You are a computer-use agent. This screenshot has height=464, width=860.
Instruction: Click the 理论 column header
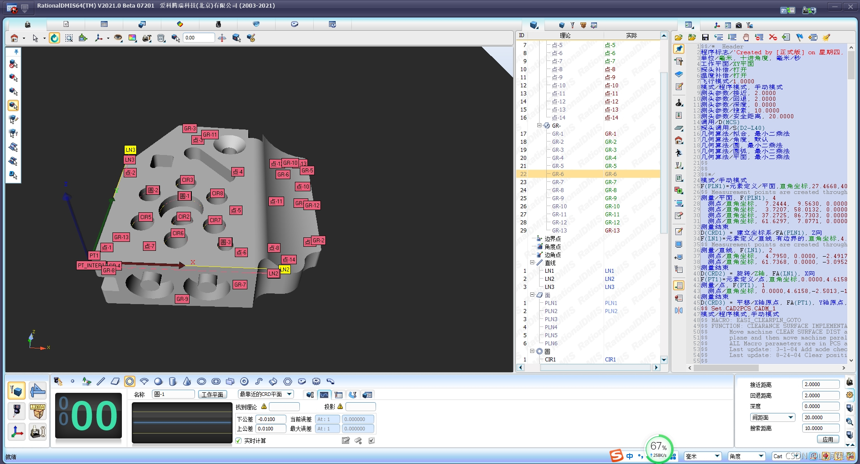pos(565,35)
